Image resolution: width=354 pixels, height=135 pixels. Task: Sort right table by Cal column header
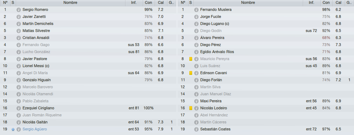(x=338, y=3)
